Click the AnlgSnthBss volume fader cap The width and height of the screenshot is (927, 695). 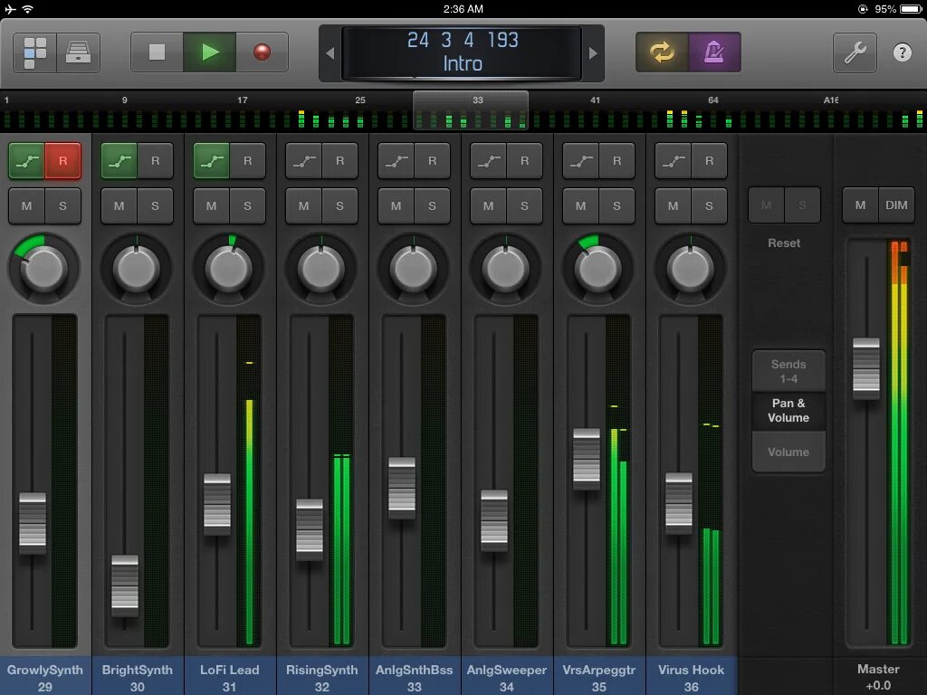(401, 488)
